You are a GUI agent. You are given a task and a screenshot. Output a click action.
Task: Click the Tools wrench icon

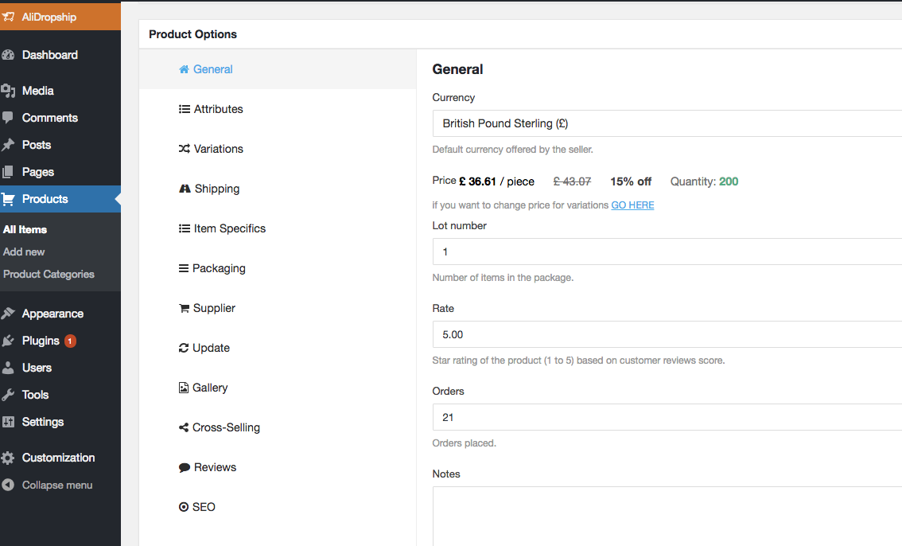coord(8,395)
